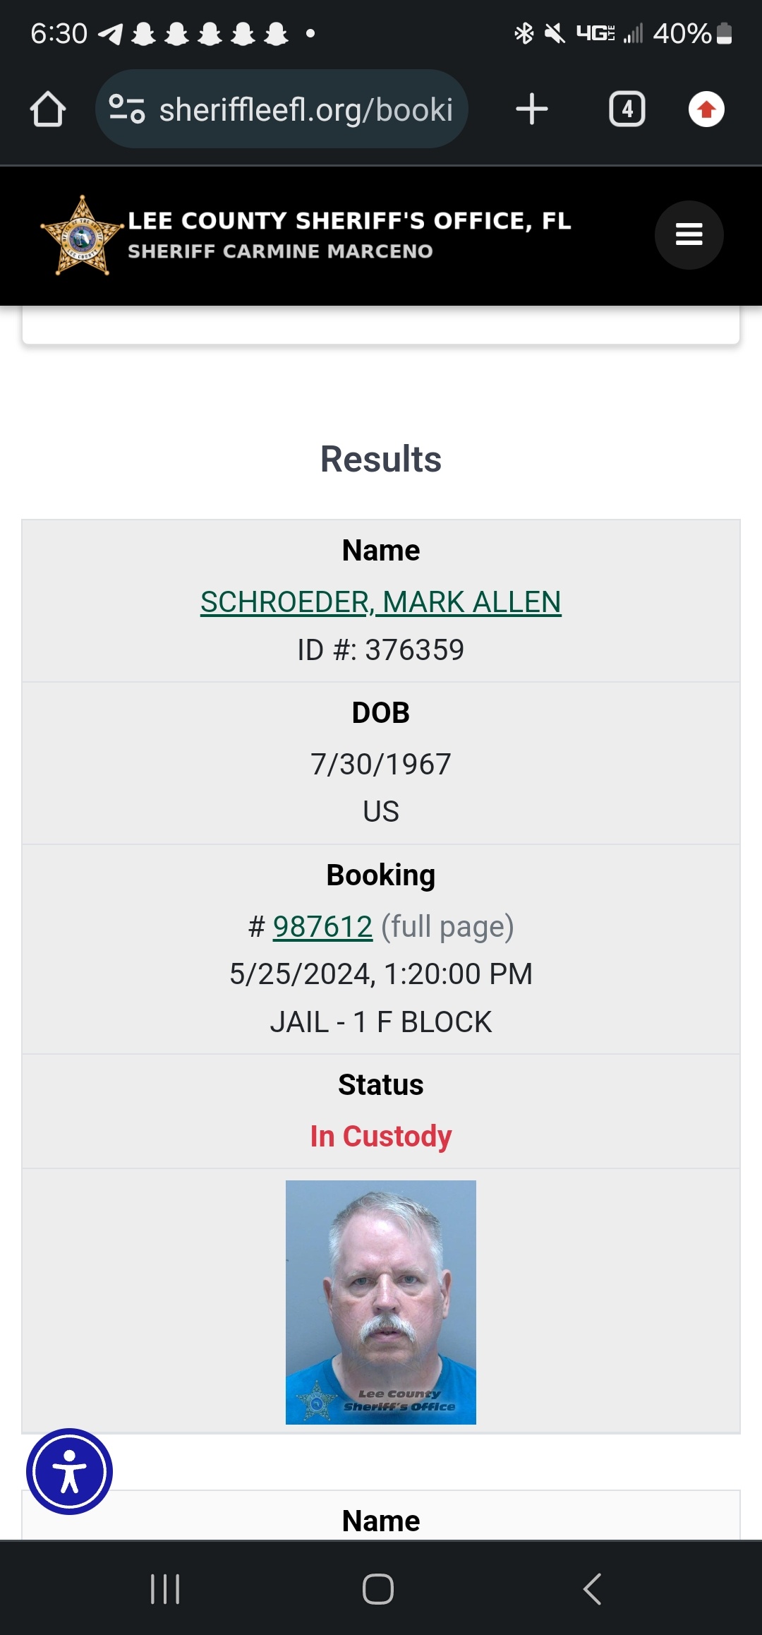
Task: Click the Lee County Sheriff star logo
Action: [x=83, y=235]
